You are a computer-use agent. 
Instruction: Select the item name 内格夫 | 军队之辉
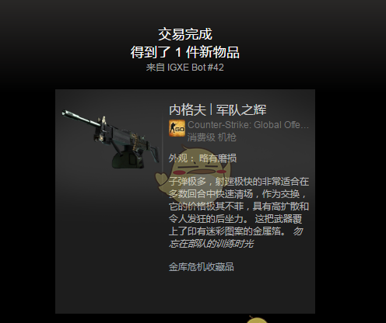[217, 109]
